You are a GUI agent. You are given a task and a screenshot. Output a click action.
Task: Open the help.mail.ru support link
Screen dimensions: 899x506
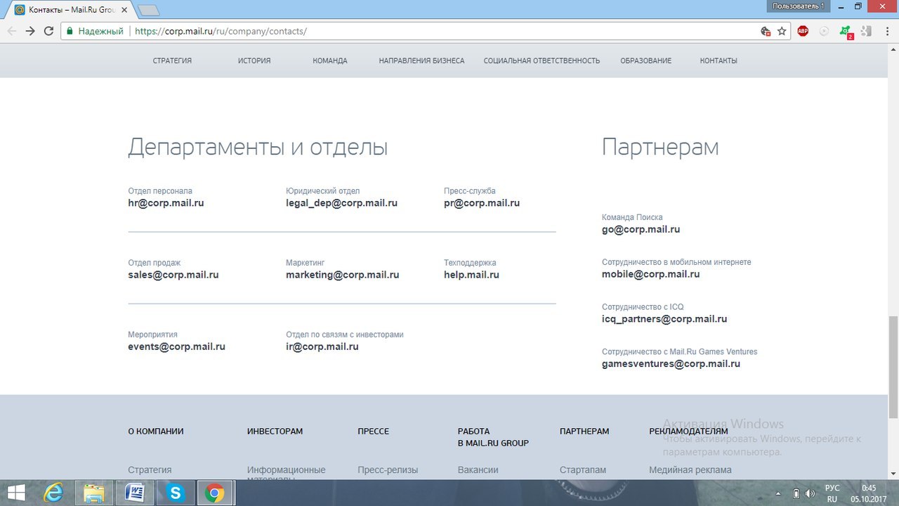tap(471, 275)
